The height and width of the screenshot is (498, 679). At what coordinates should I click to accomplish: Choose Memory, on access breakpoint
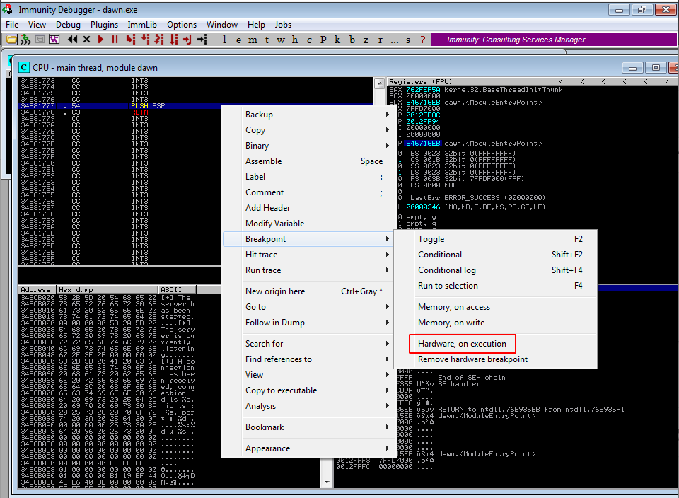pyautogui.click(x=496, y=307)
